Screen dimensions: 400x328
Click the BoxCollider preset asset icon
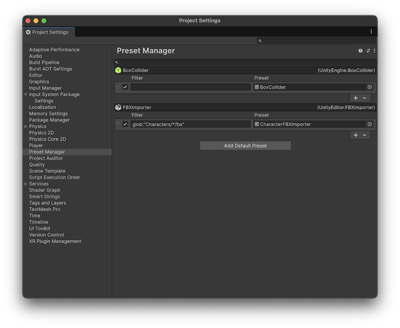pos(256,87)
